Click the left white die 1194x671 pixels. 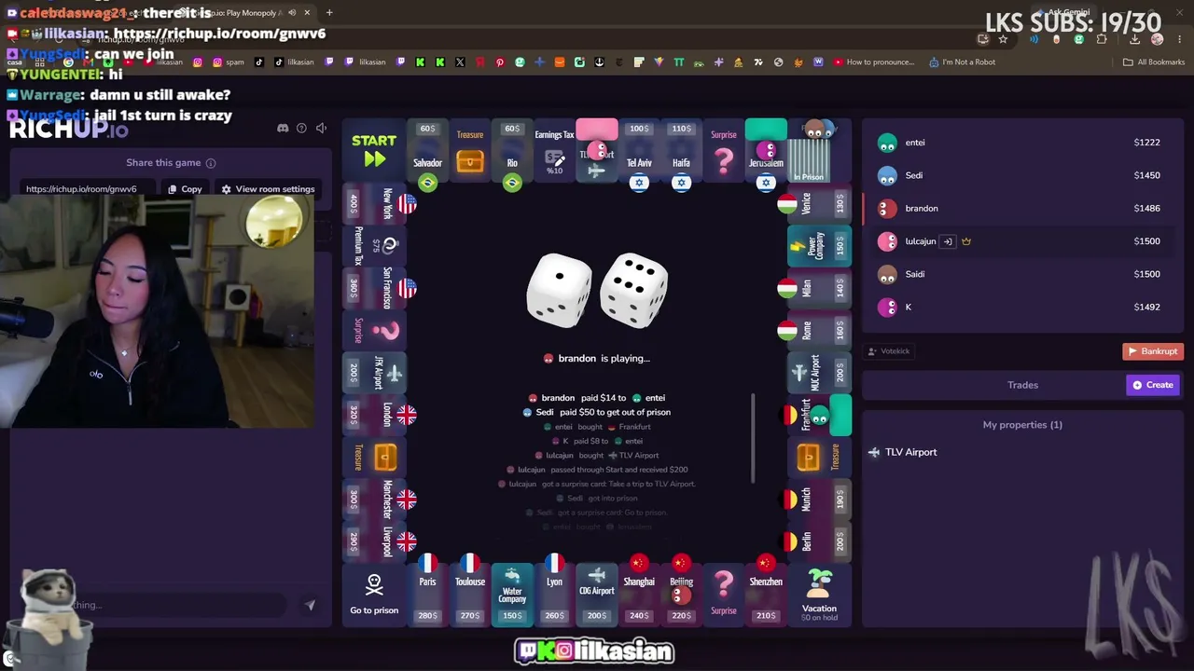click(x=560, y=290)
